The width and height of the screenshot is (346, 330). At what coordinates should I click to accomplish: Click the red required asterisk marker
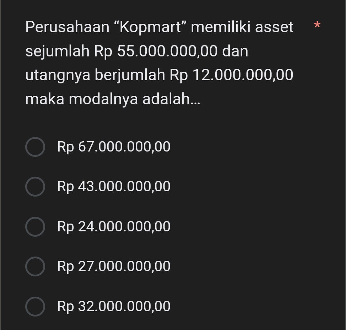317,24
